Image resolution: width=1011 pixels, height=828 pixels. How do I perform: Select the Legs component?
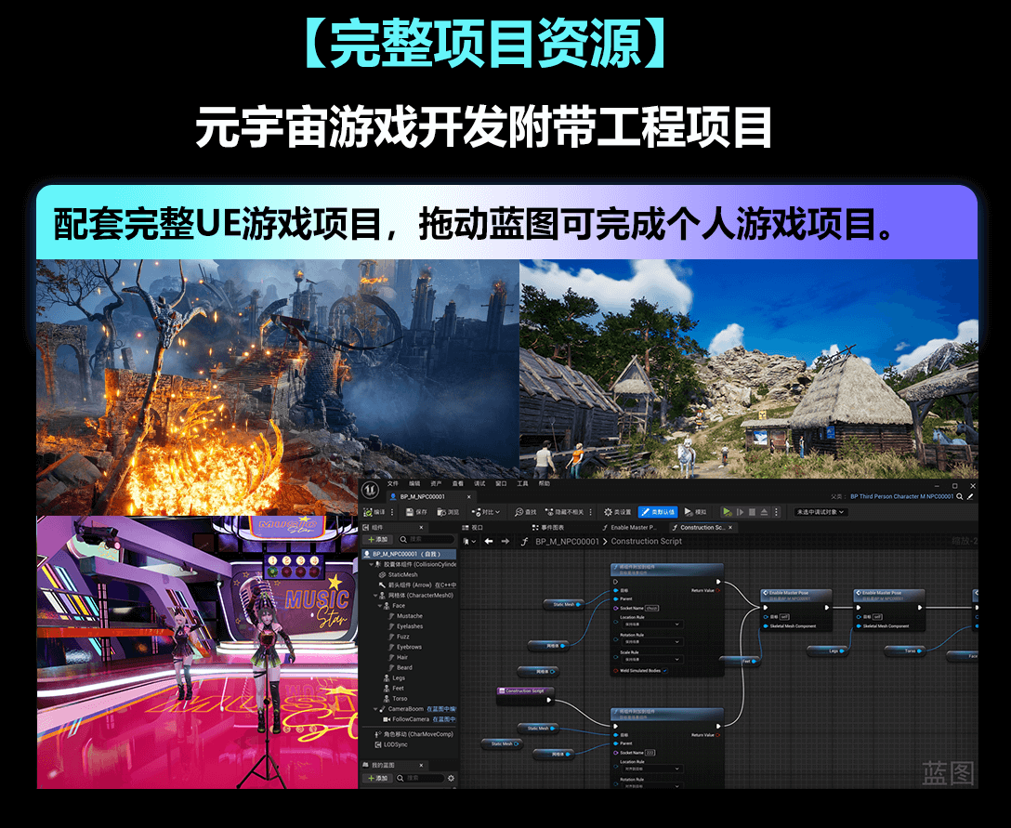(x=395, y=677)
